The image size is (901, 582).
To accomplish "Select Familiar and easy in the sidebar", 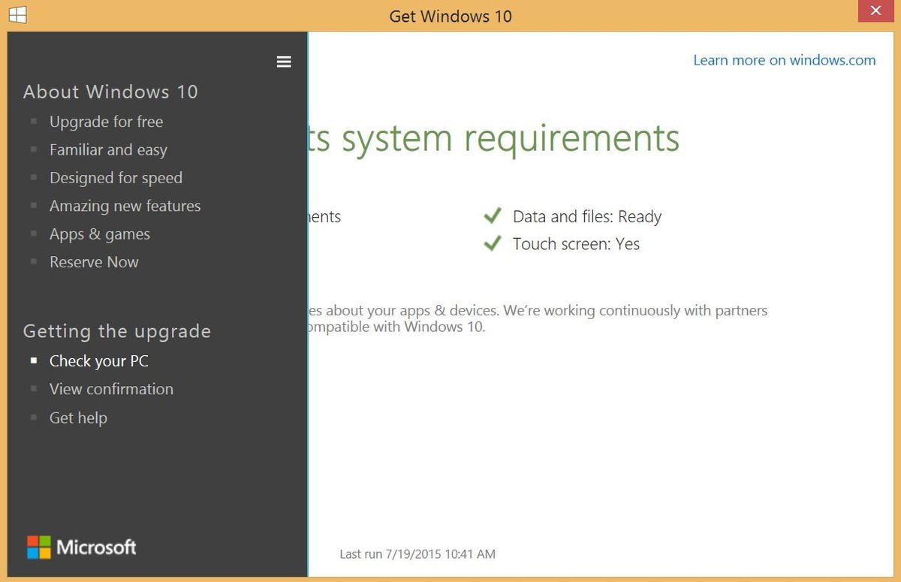I will coord(108,149).
